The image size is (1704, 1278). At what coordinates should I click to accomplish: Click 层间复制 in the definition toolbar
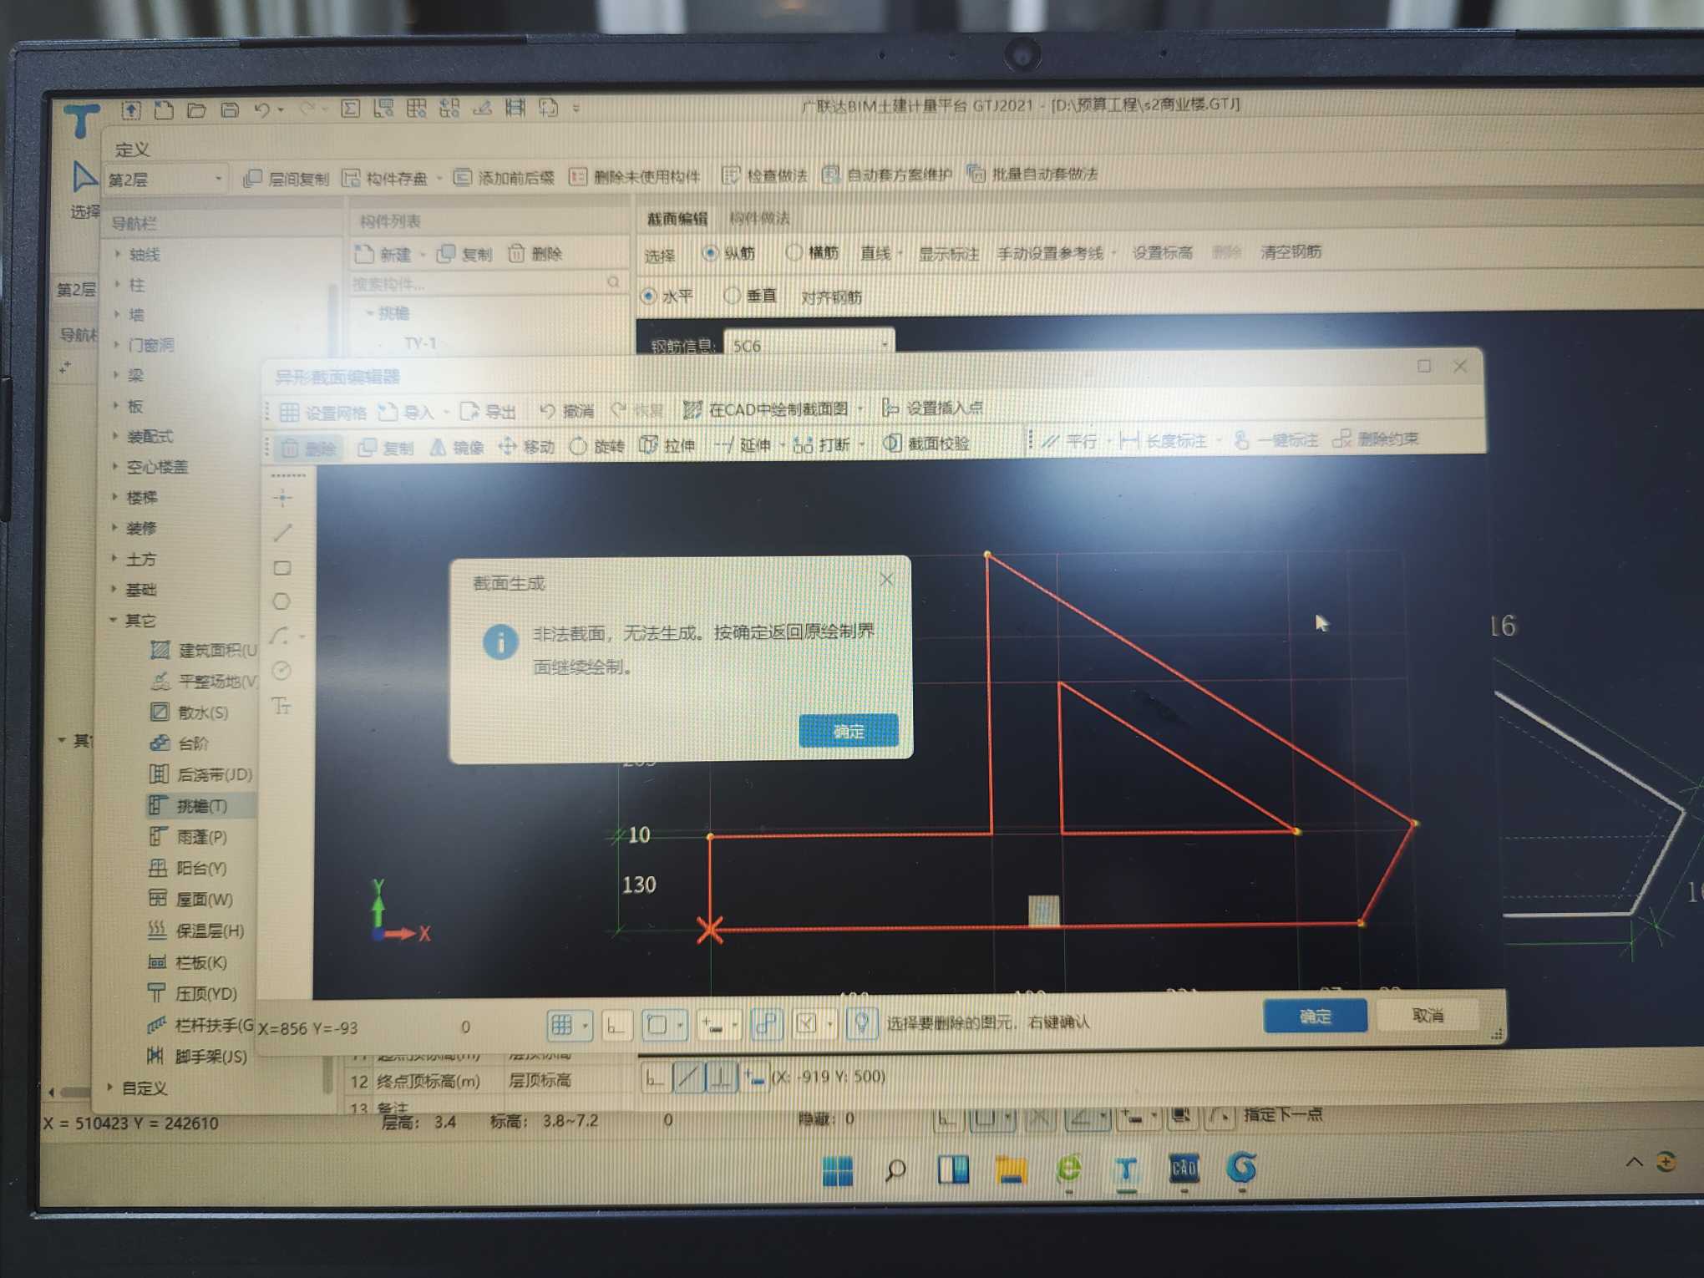click(287, 179)
